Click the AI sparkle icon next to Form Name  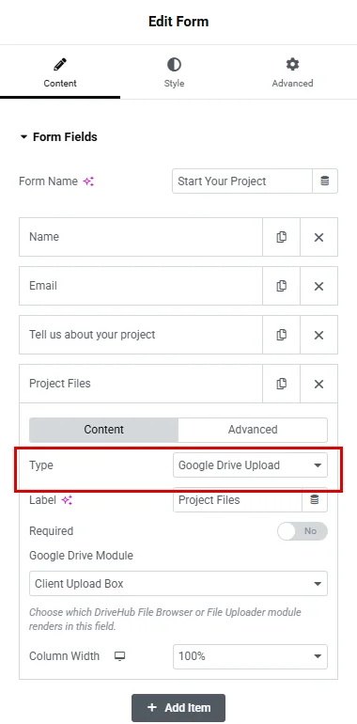88,181
